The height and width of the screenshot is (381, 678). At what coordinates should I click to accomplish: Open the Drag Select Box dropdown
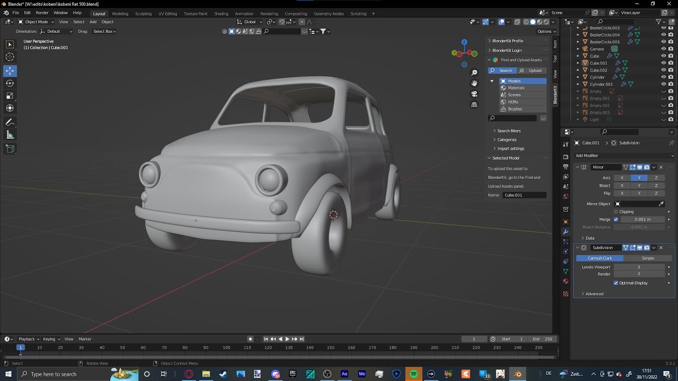coord(104,31)
